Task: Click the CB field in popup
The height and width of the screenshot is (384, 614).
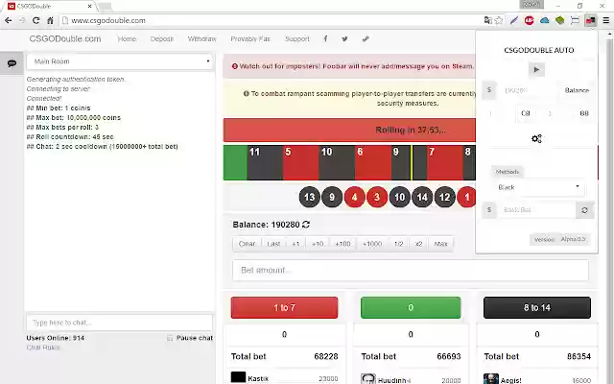Action: coord(525,113)
